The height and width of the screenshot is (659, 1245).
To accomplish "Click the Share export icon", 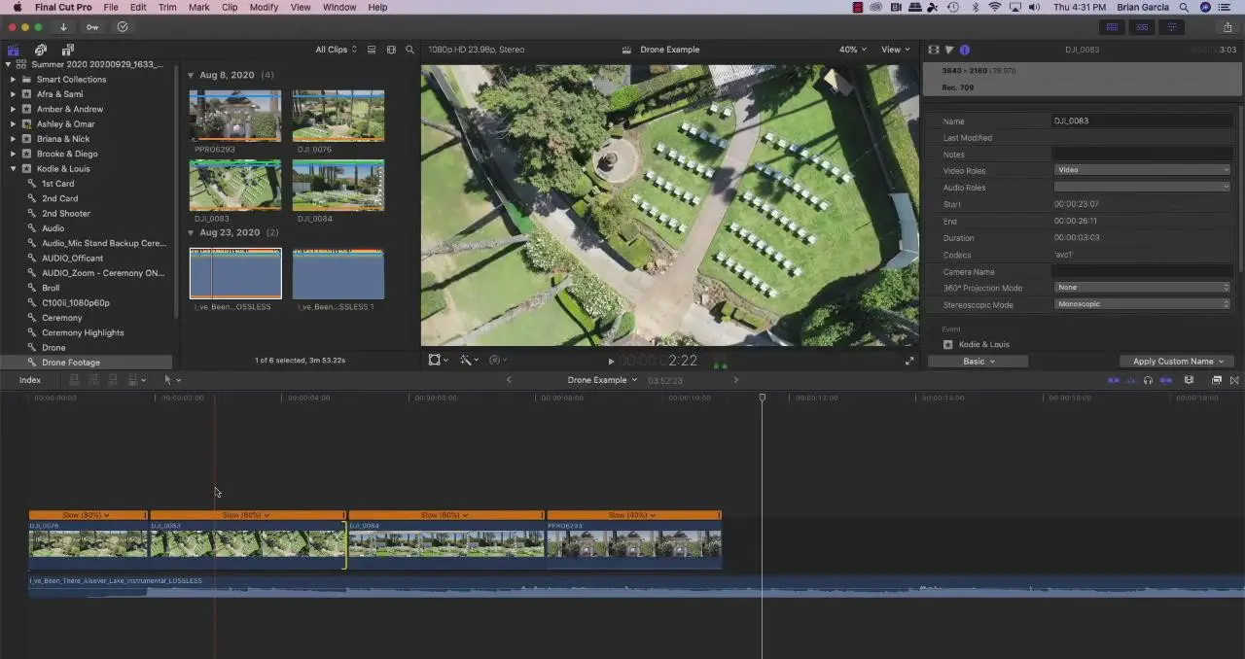I will [x=1227, y=27].
